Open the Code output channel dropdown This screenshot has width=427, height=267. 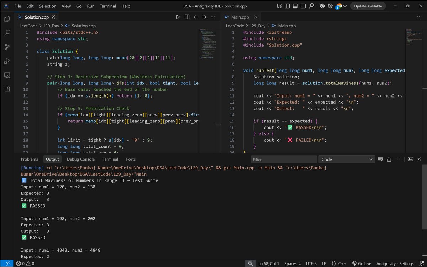[x=347, y=159]
